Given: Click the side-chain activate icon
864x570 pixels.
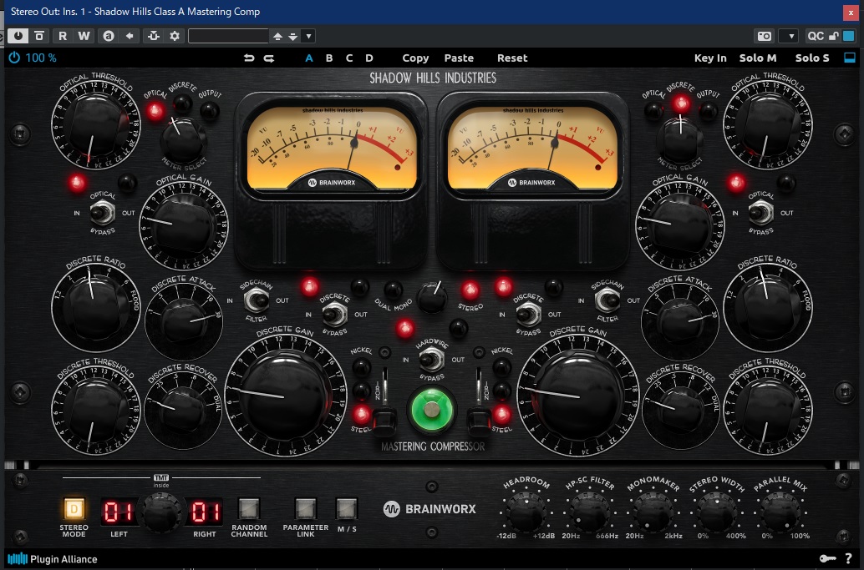Looking at the screenshot, I should pyautogui.click(x=154, y=36).
